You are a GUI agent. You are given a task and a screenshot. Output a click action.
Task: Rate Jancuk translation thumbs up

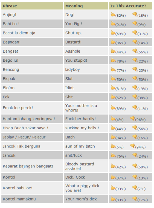[x=113, y=155]
